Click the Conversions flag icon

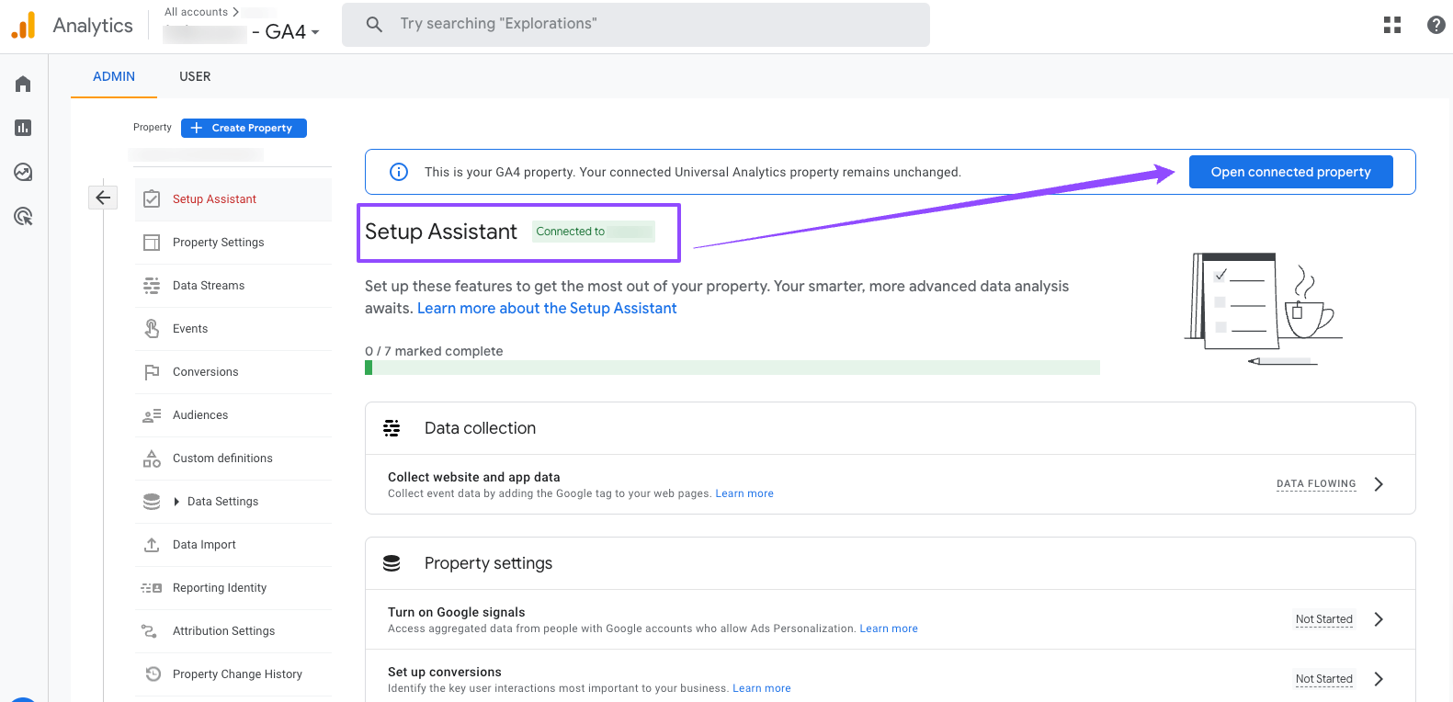(152, 372)
